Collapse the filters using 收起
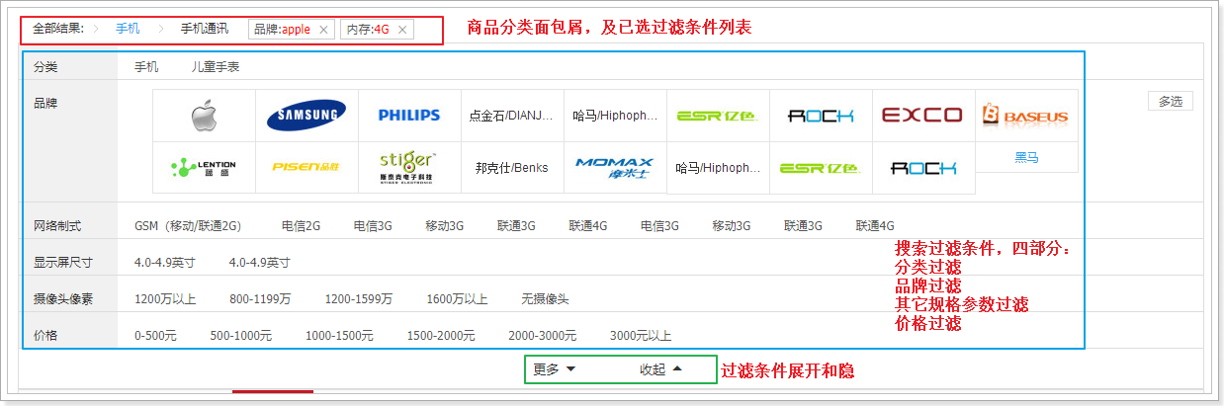The image size is (1224, 406). point(660,369)
